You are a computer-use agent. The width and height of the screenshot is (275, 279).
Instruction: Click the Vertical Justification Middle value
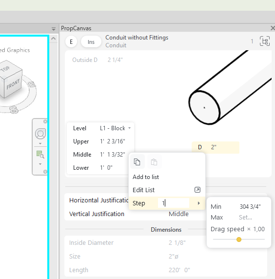point(178,214)
